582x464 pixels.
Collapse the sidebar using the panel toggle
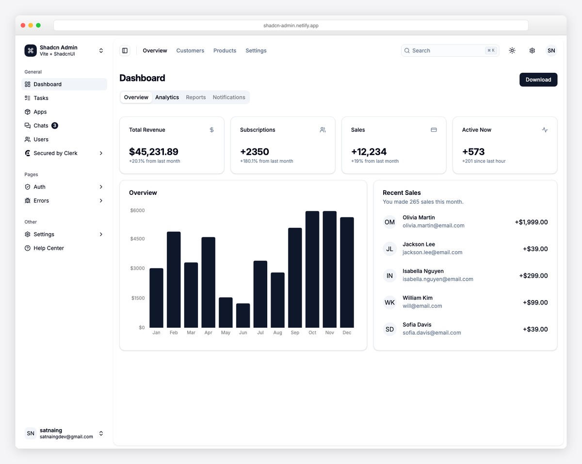[x=125, y=50]
